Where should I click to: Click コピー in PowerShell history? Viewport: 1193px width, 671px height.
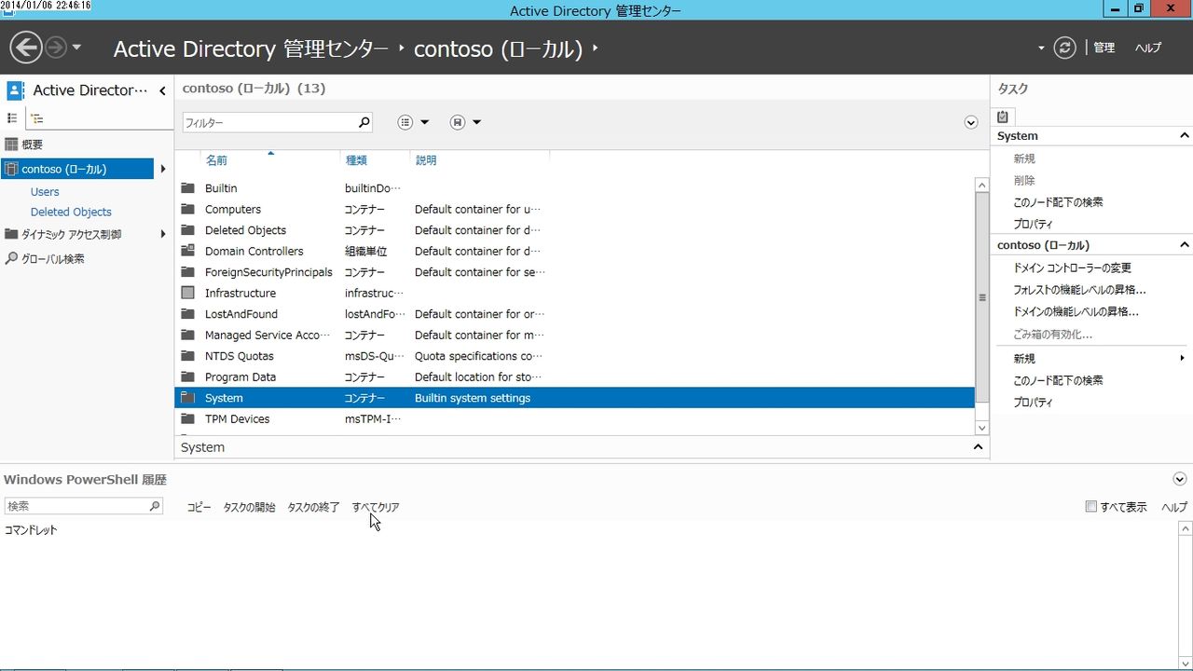(199, 507)
